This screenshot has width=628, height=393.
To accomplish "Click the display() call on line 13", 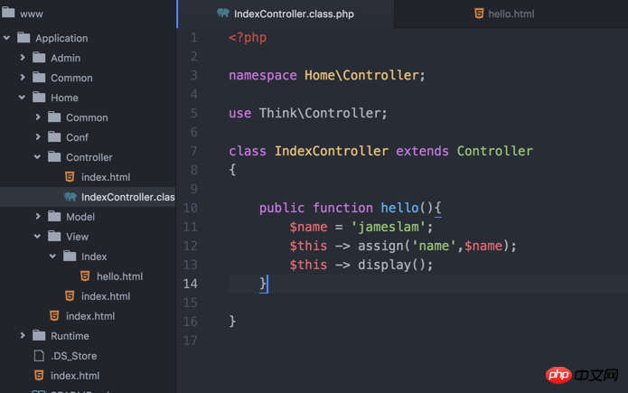I will [391, 265].
